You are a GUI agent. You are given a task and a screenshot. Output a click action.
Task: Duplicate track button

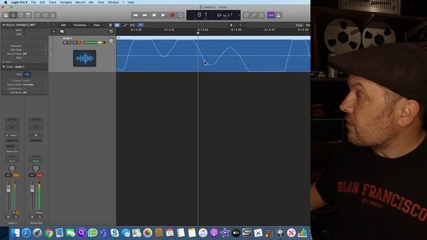(x=62, y=31)
